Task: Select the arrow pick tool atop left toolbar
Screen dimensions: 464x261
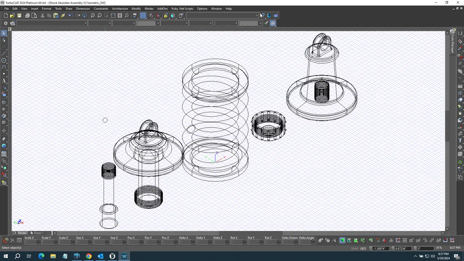Action: pos(4,33)
